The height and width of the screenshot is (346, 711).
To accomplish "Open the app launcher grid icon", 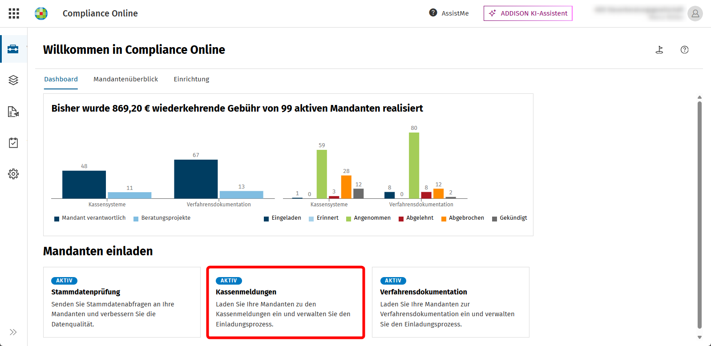I will click(14, 13).
